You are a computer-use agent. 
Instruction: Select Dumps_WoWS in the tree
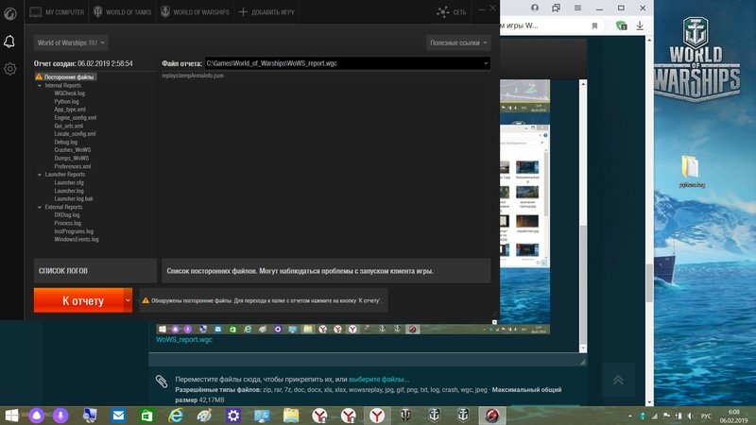[72, 158]
